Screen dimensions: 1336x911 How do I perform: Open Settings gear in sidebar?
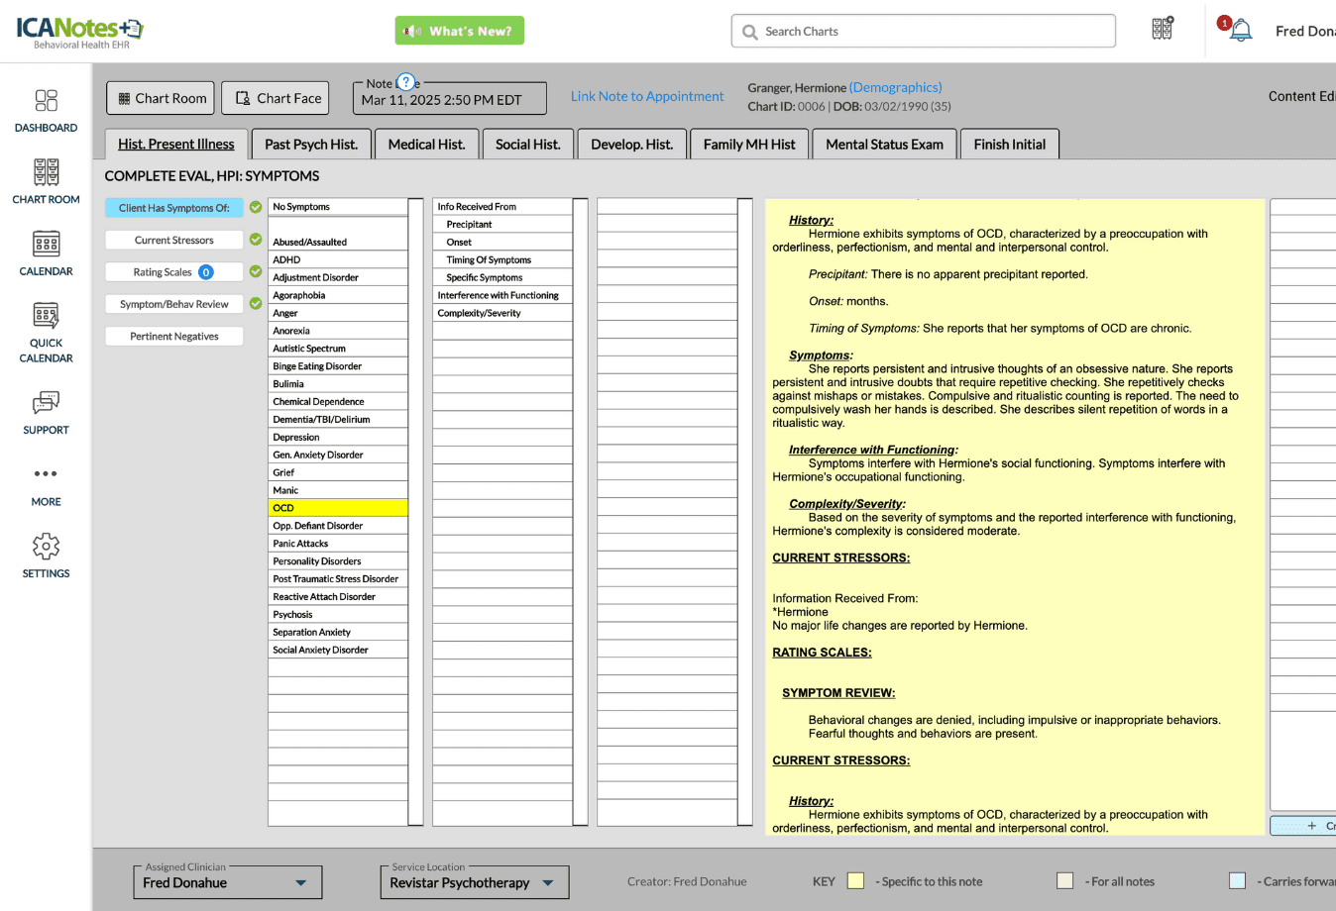point(46,547)
